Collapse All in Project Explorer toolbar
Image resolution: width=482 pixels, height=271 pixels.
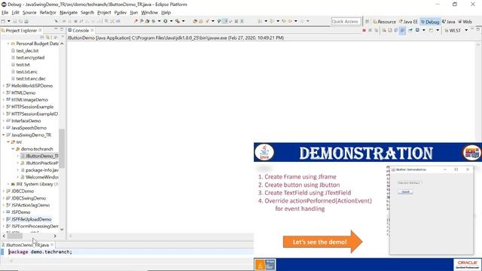[42, 37]
